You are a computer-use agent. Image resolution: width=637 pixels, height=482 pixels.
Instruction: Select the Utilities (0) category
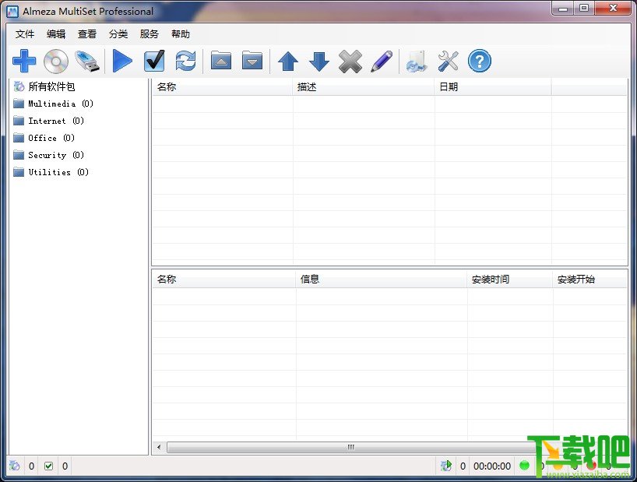tap(58, 172)
